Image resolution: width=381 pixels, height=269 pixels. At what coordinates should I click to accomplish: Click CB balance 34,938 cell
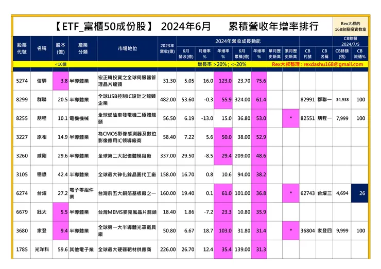342,100
